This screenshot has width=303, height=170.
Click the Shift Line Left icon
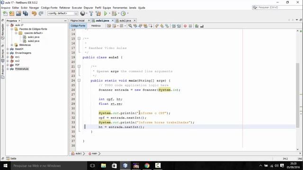[x=174, y=26]
